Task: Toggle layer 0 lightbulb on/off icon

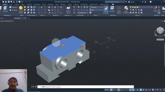Action: (x=131, y=7)
